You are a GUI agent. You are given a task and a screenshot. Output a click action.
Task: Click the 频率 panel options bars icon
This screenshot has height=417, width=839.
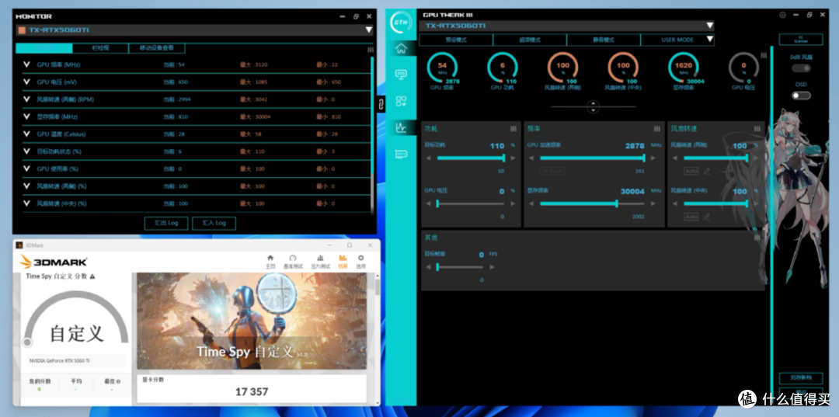[657, 129]
